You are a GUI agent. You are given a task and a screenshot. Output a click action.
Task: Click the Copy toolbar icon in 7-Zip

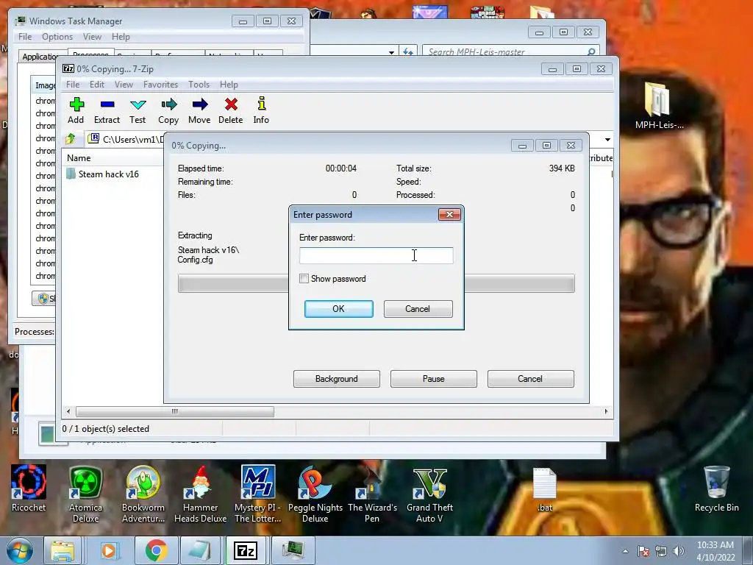pyautogui.click(x=168, y=110)
